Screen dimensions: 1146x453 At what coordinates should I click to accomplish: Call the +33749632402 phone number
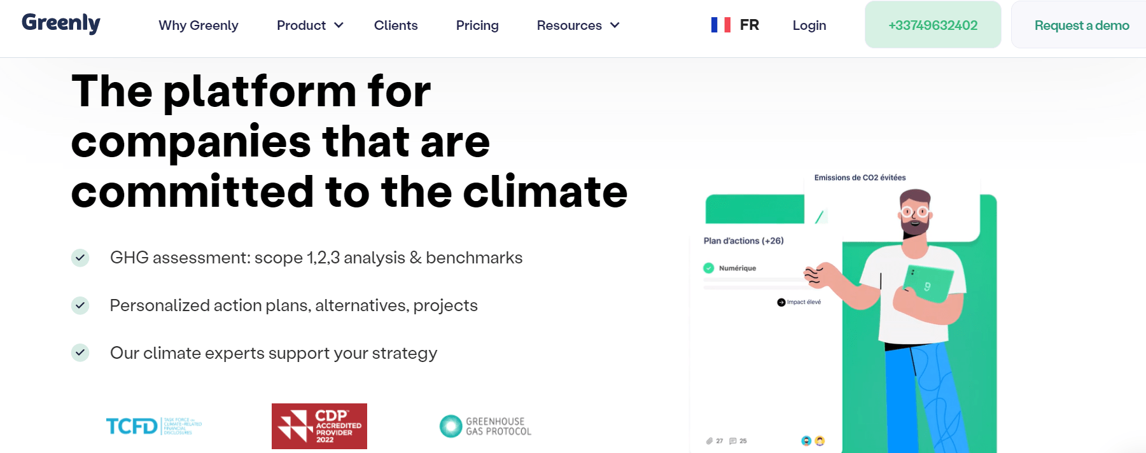(x=932, y=25)
